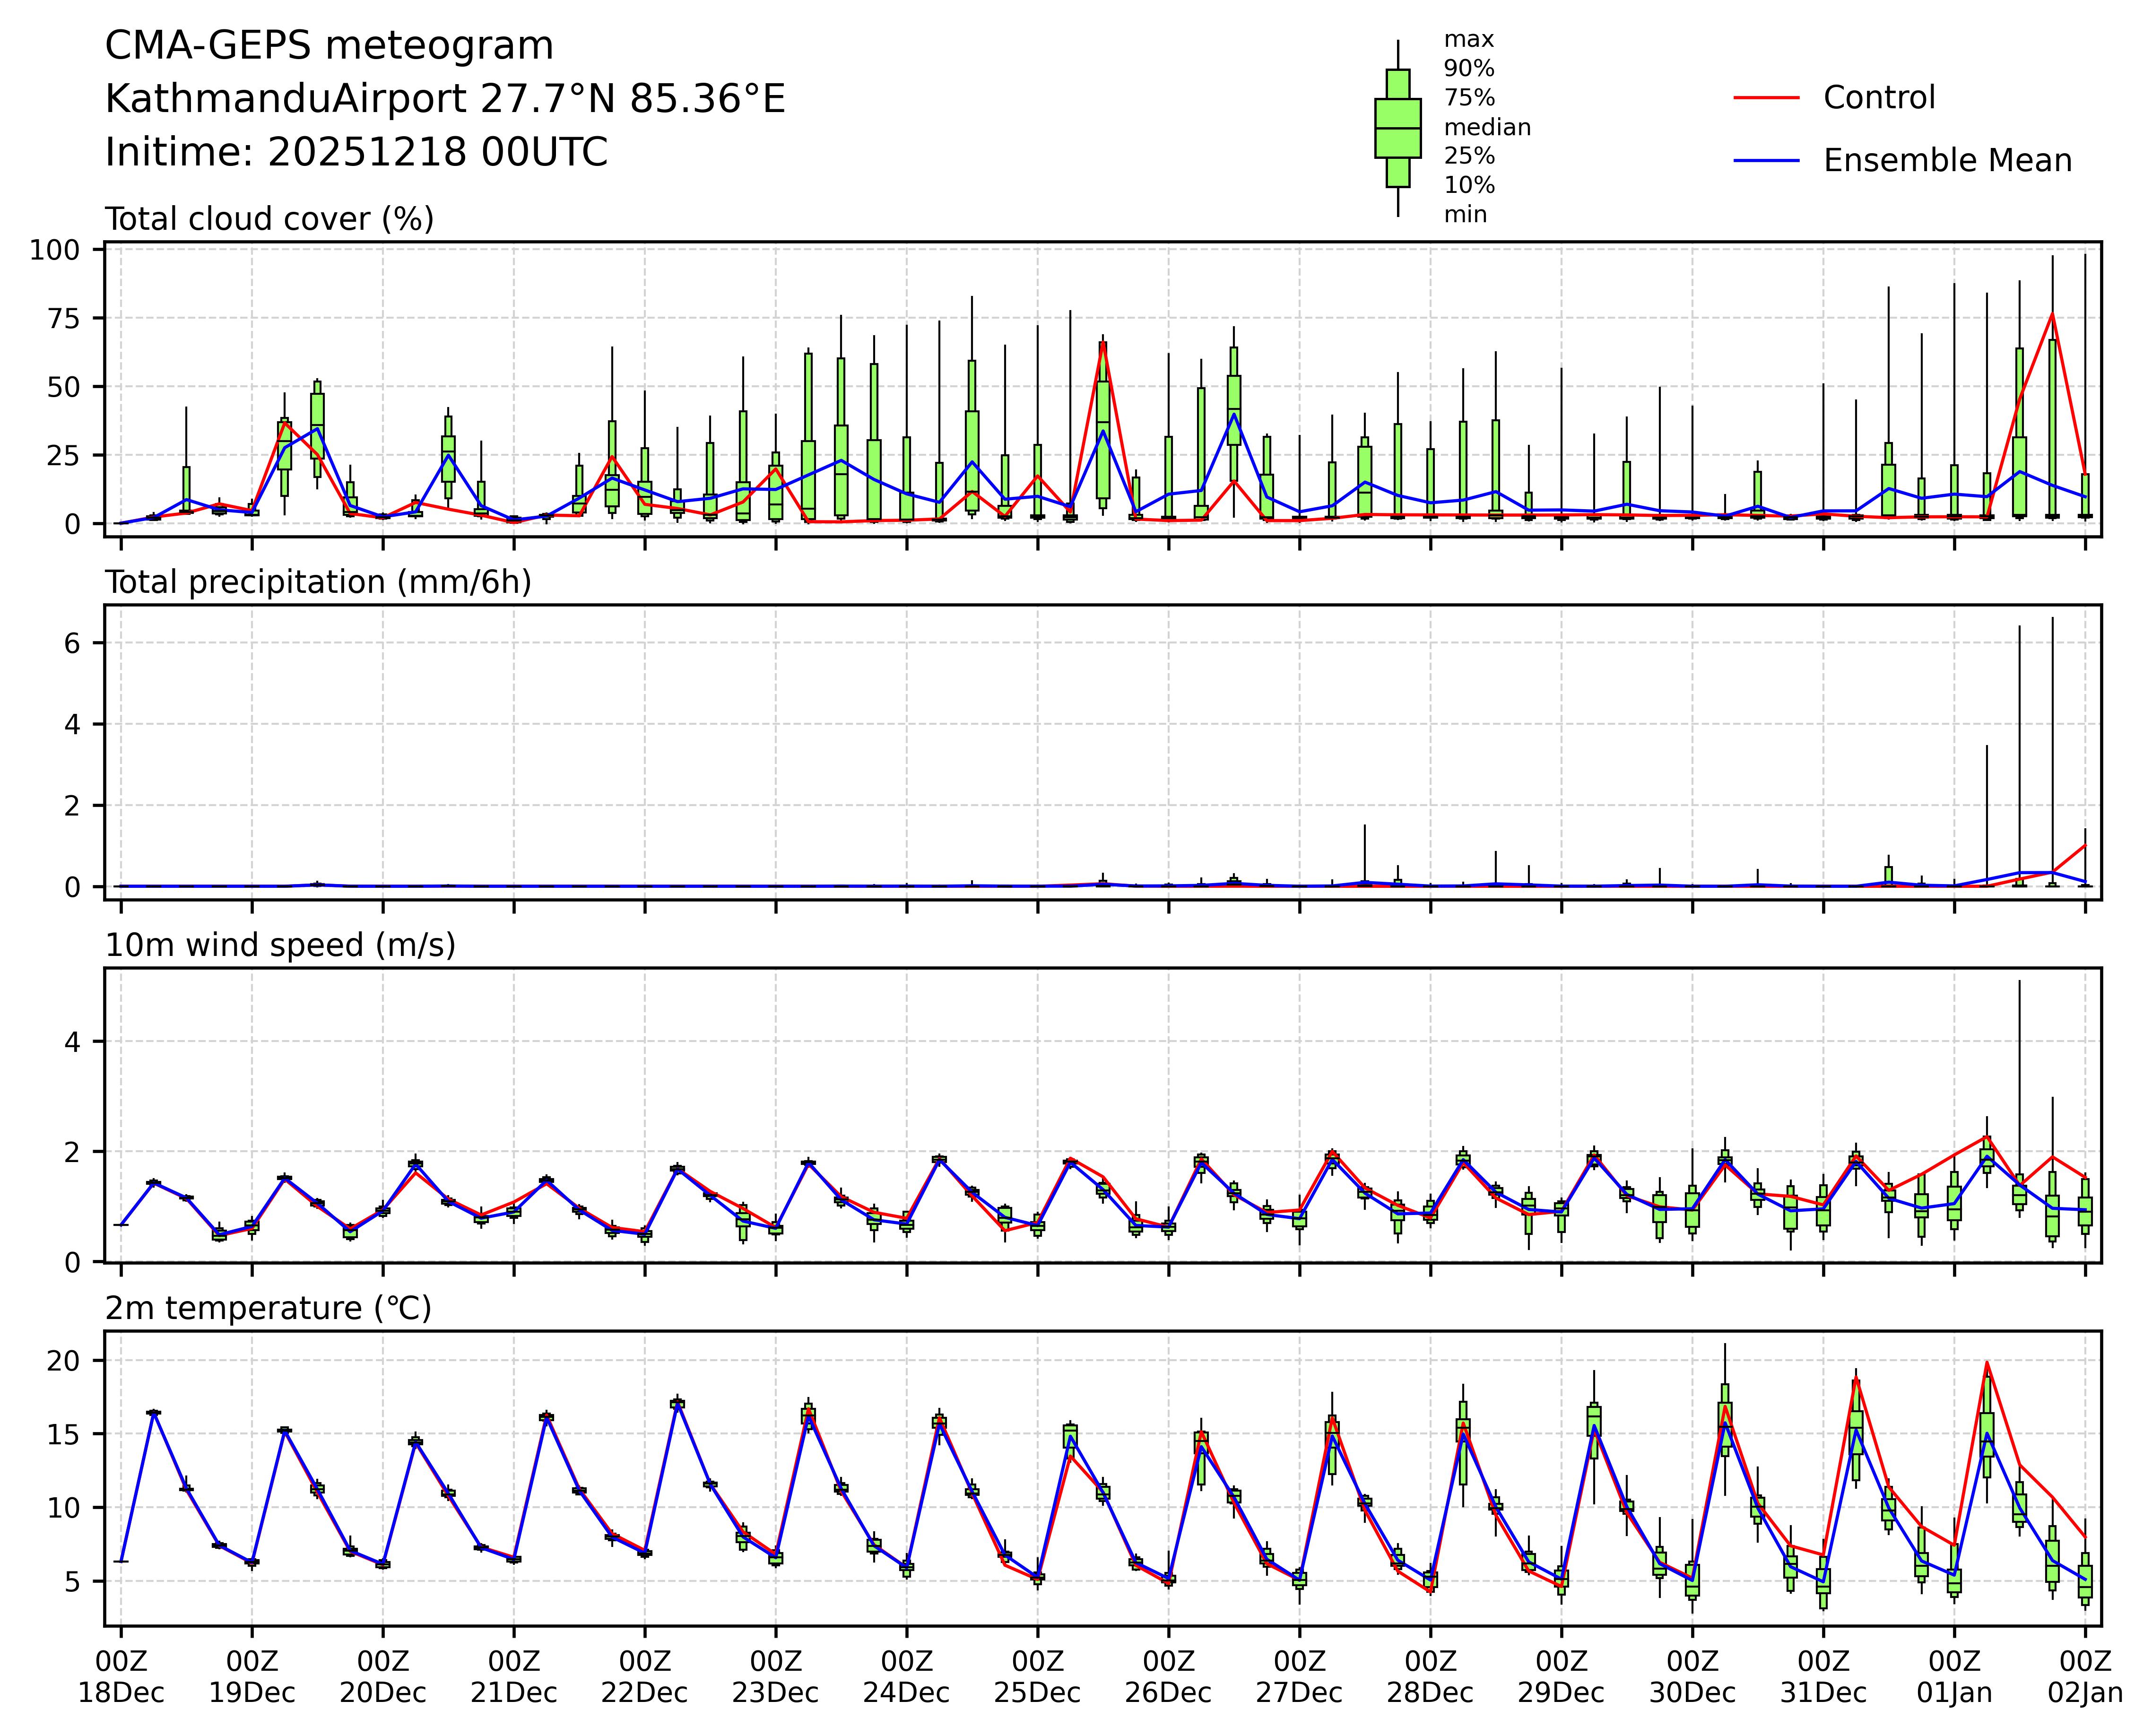
Task: Click the 'Initime: 20251218 00UTC' text
Action: (356, 153)
